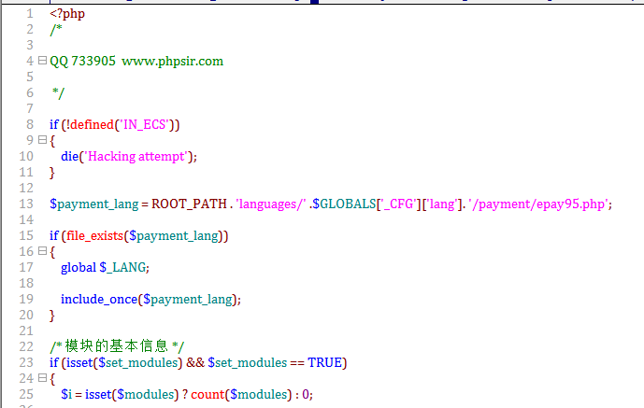The width and height of the screenshot is (644, 408).
Task: Click the closing brace on line 20
Action: click(x=51, y=316)
